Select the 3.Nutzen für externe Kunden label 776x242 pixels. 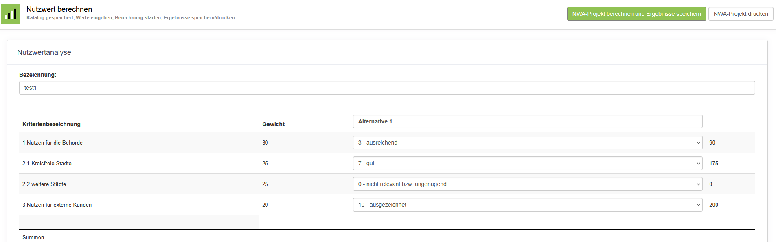point(57,205)
